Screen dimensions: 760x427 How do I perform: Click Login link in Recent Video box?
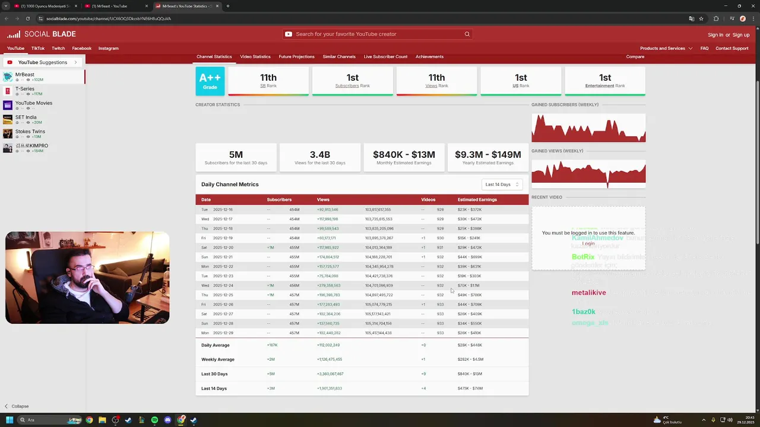[588, 244]
